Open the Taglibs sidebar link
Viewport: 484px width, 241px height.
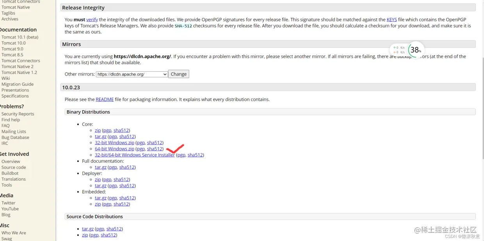8,13
